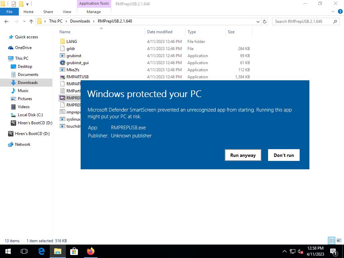Click the Mke2fs application icon
The height and width of the screenshot is (258, 344).
(62, 70)
